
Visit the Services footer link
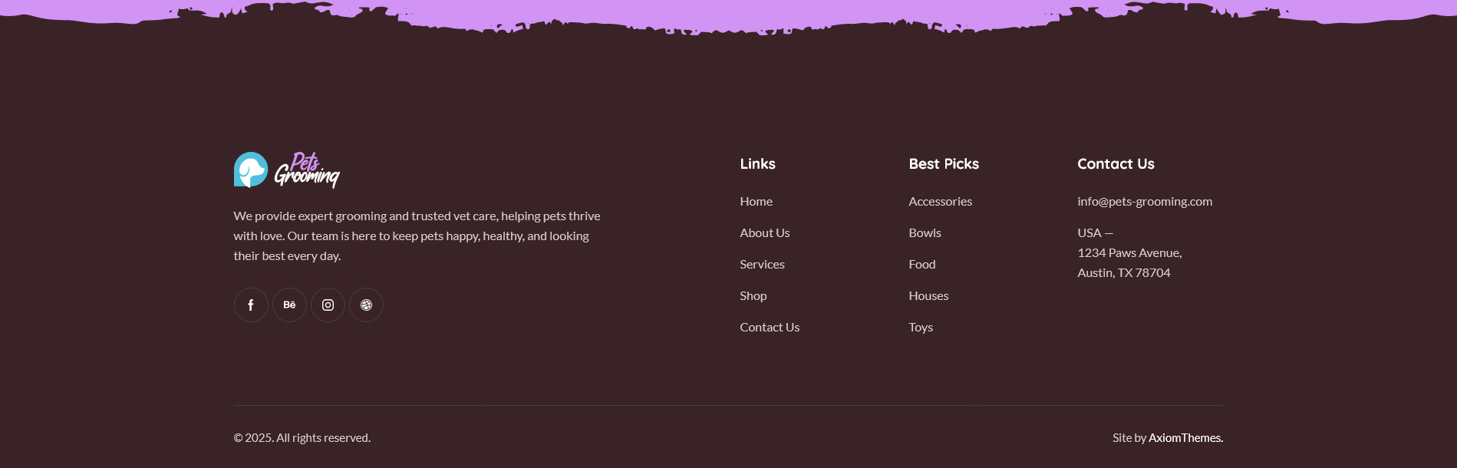[x=762, y=264]
